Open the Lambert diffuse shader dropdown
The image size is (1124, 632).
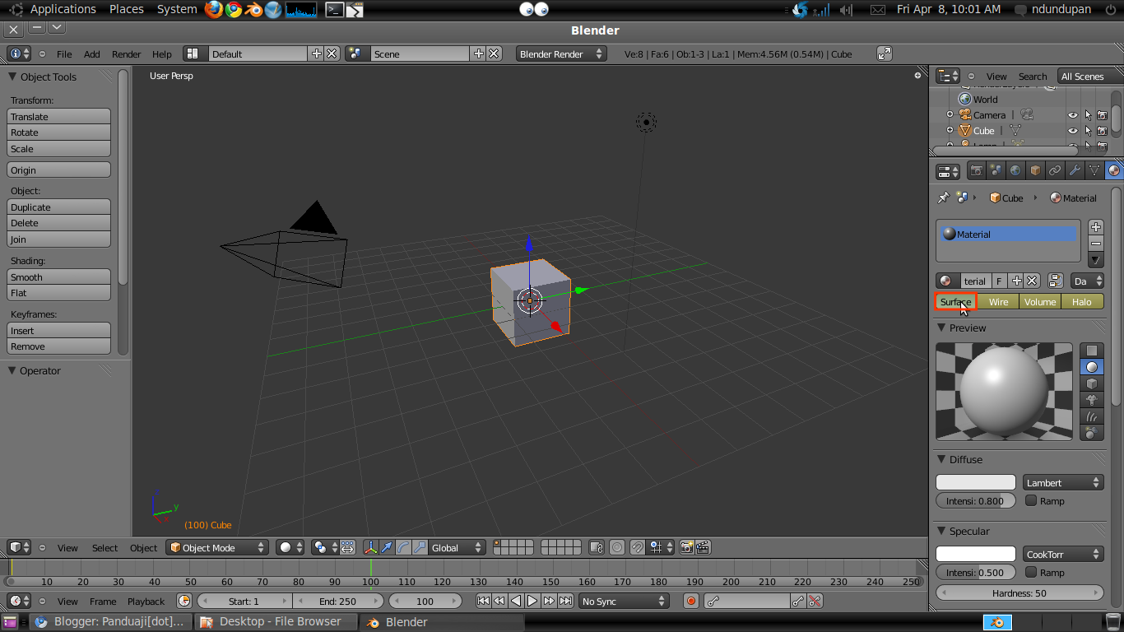[1063, 482]
